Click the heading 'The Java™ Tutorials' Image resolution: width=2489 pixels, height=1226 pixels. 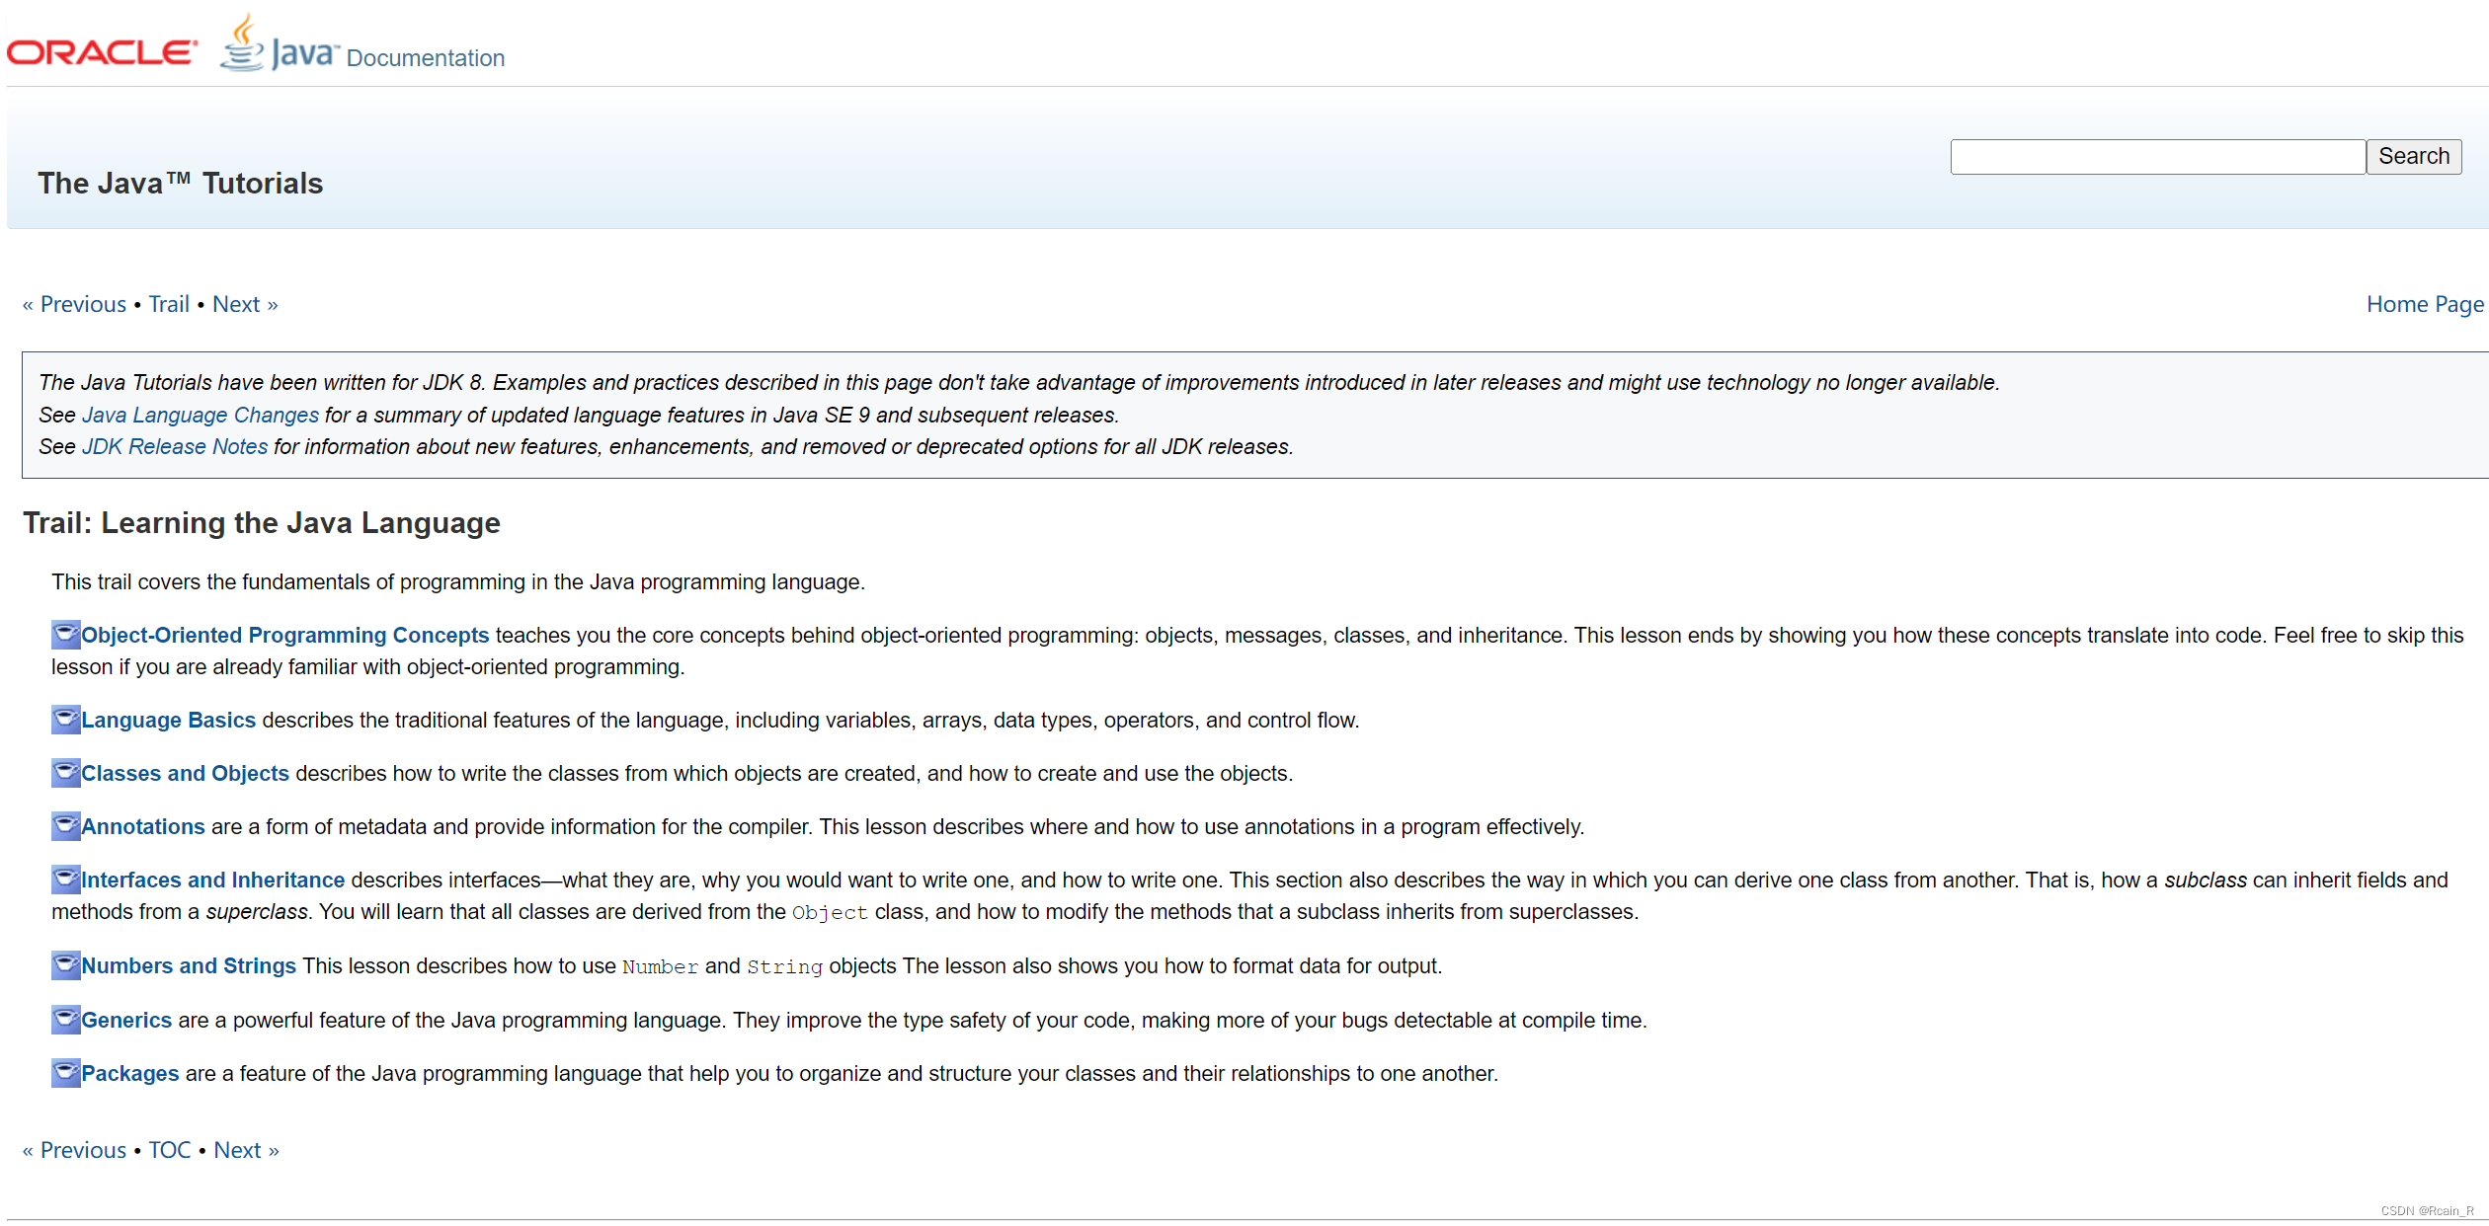pos(181,183)
